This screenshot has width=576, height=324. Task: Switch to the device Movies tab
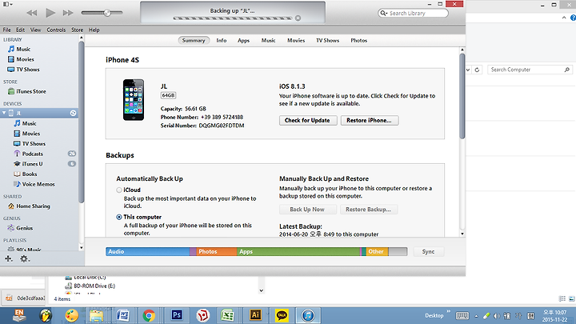coord(296,41)
